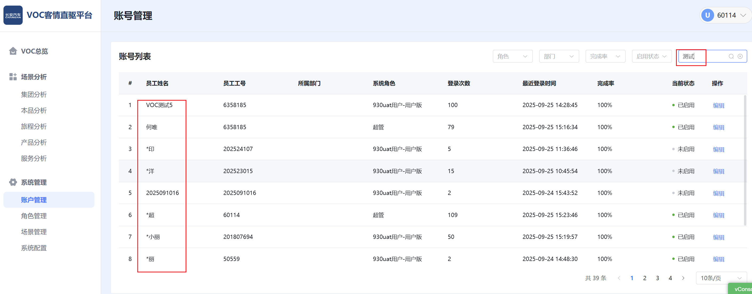Screen dimensions: 752x294
Task: Open 系统配置 in the sidebar
Action: tap(34, 248)
